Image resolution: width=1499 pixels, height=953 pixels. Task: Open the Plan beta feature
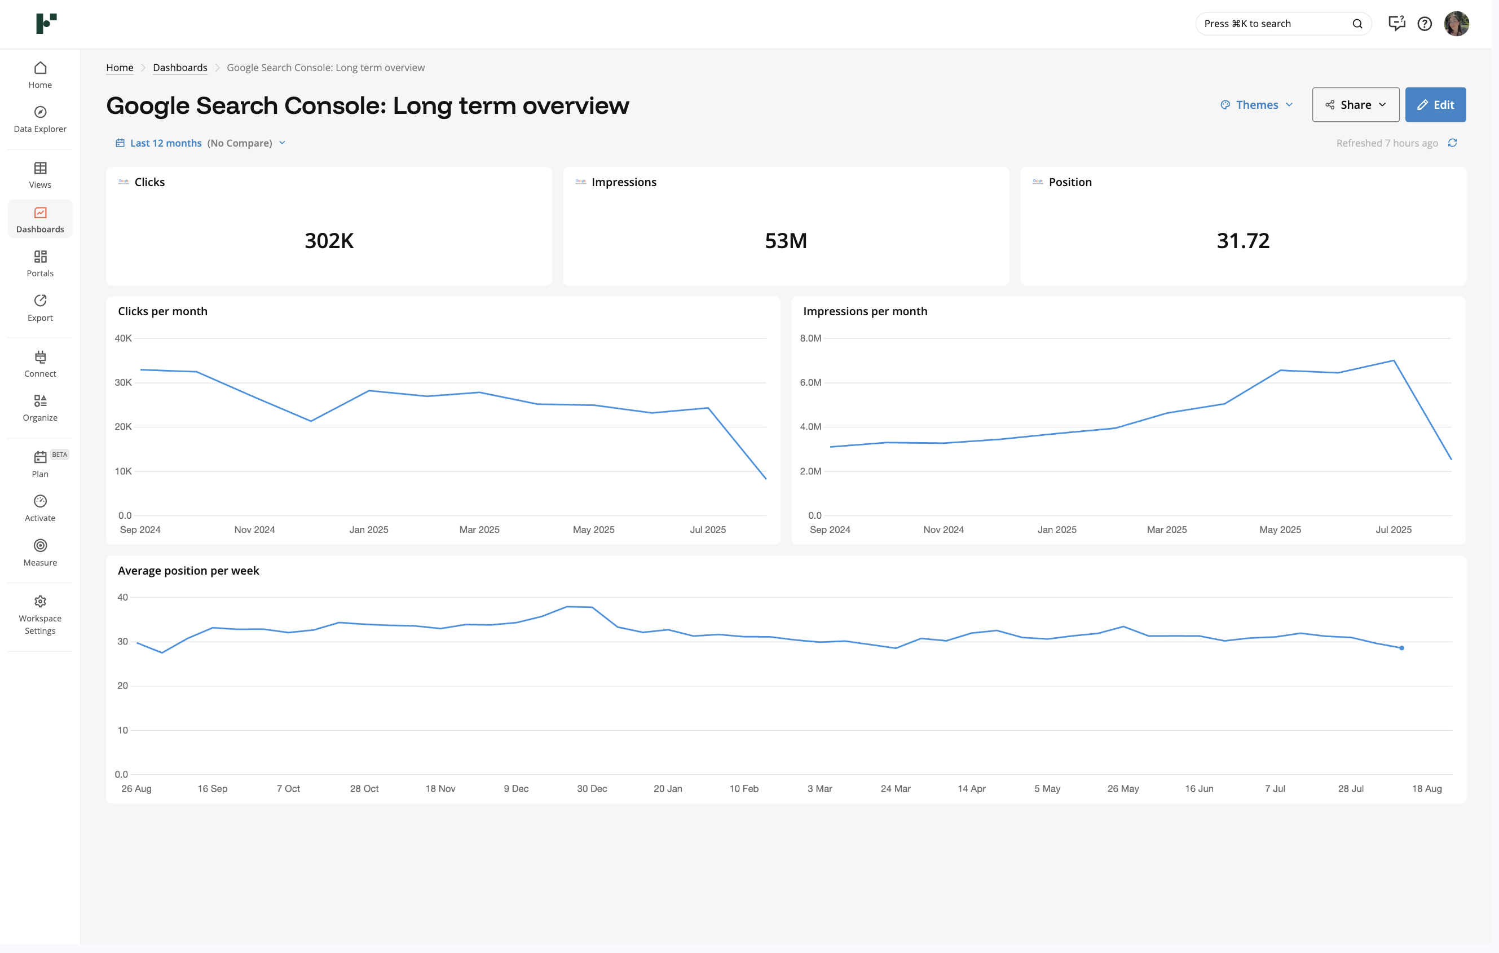pyautogui.click(x=40, y=463)
